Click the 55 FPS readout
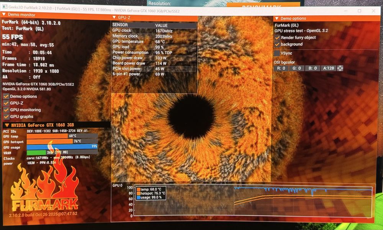Viewport: 383px width, 230px height. [13, 37]
